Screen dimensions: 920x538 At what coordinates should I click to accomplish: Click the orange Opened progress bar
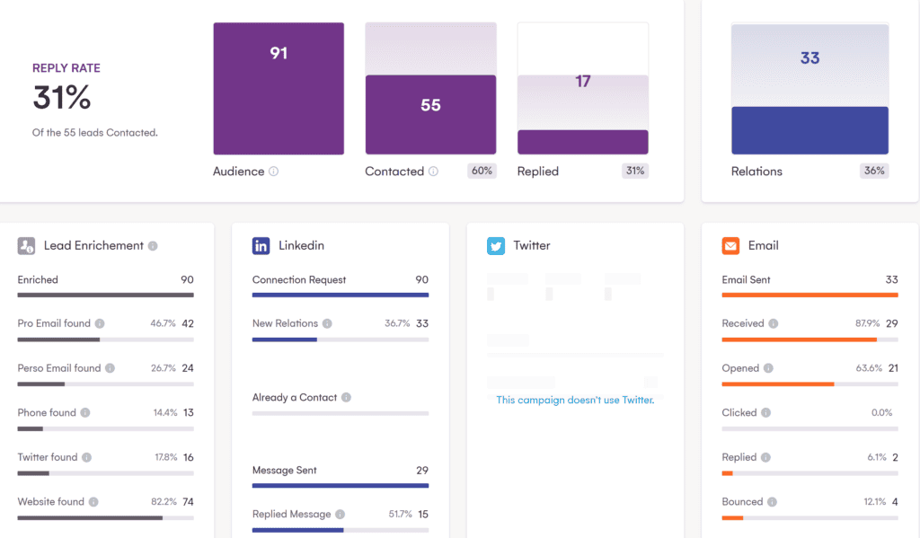click(x=778, y=384)
